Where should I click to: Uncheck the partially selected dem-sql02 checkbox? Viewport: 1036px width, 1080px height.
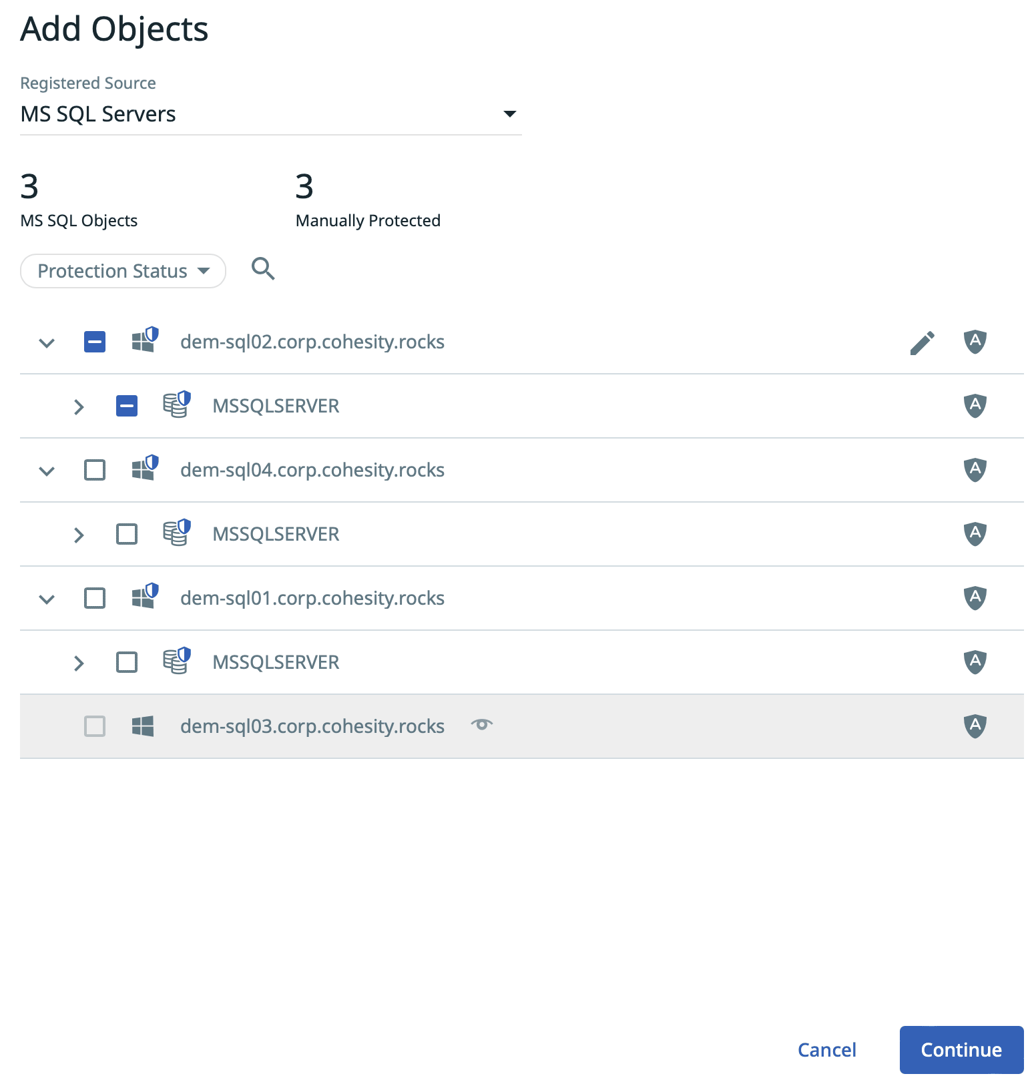pos(95,342)
